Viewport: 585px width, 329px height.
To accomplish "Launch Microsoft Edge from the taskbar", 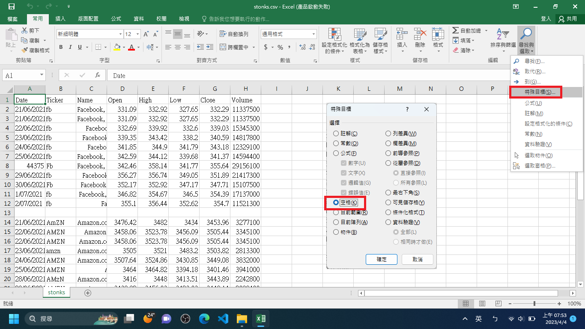I will pyautogui.click(x=204, y=319).
